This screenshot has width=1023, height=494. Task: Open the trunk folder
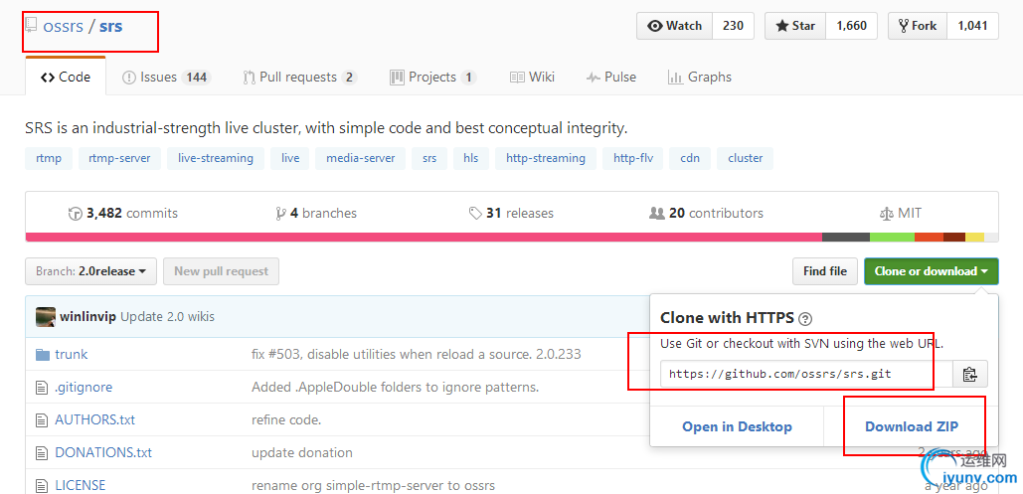72,355
